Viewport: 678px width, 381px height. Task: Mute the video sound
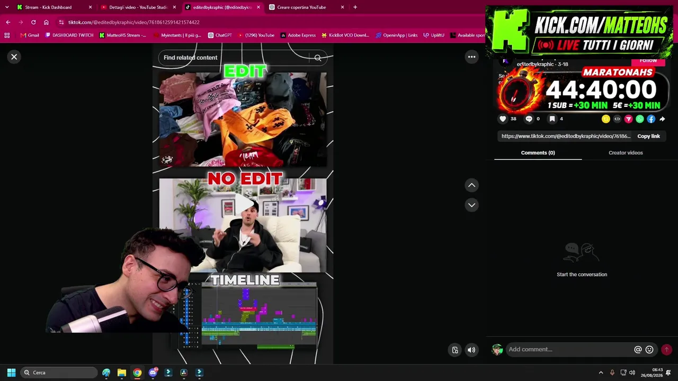pyautogui.click(x=471, y=350)
